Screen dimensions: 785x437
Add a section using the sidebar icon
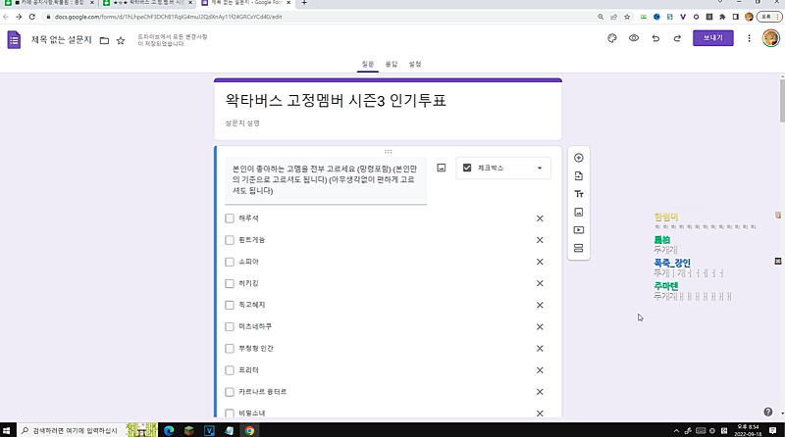click(x=579, y=248)
